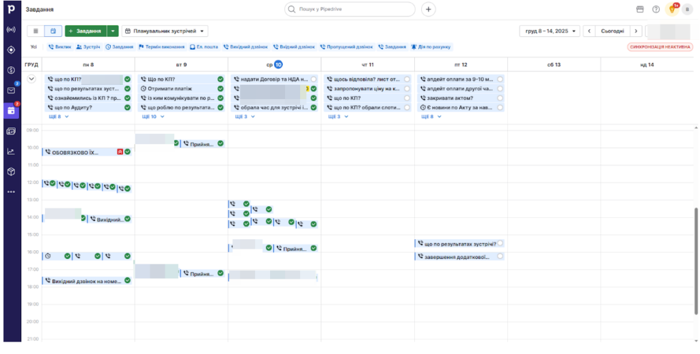700x354 pixels.
Task: Open the Marketplace storefront icon
Action: click(x=640, y=10)
